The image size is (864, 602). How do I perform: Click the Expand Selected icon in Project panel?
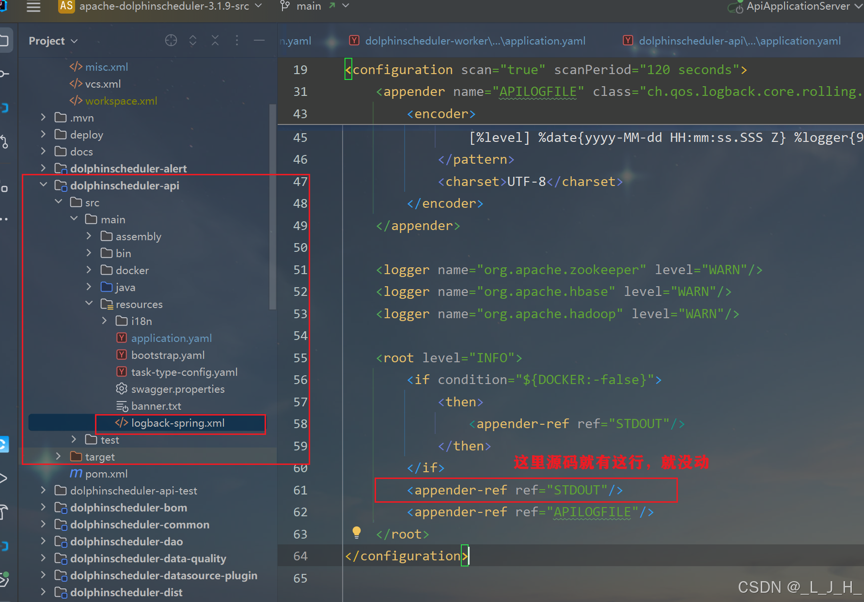tap(193, 41)
